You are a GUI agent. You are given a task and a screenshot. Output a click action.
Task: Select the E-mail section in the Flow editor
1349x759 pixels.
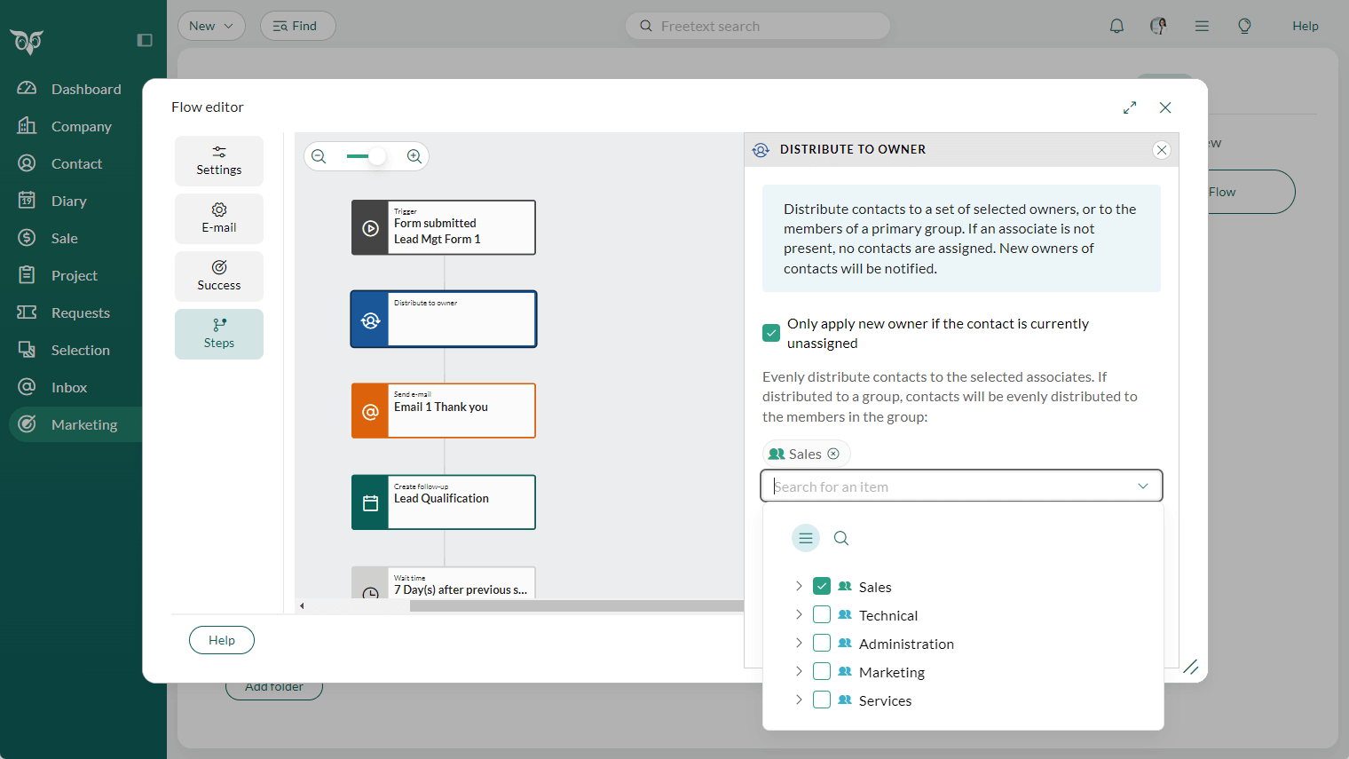218,218
